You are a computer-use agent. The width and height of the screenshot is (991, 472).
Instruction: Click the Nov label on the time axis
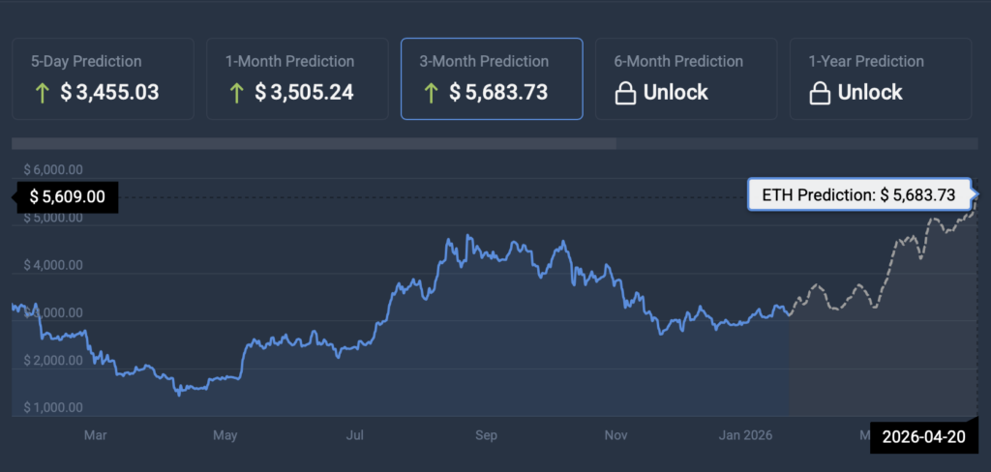pyautogui.click(x=616, y=435)
